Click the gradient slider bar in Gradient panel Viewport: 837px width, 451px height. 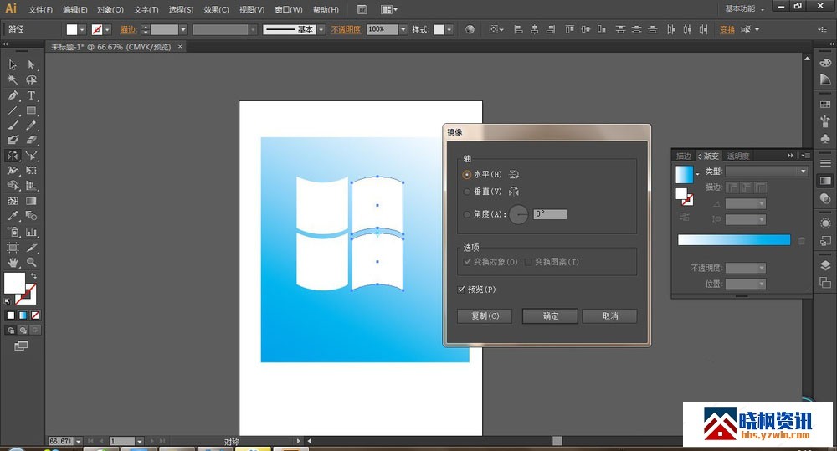734,240
